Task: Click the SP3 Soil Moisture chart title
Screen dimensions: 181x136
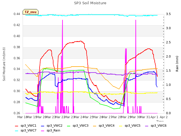Action: pyautogui.click(x=90, y=3)
